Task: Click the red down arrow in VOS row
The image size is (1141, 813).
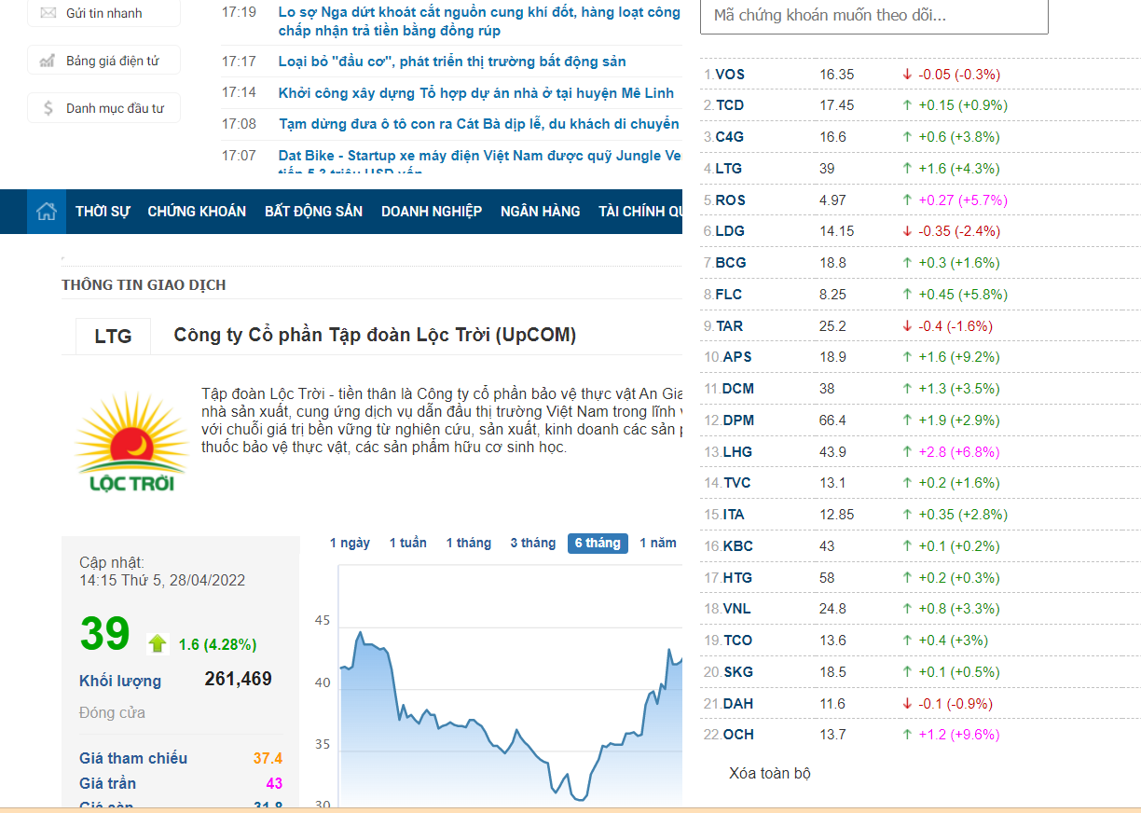Action: pyautogui.click(x=907, y=74)
